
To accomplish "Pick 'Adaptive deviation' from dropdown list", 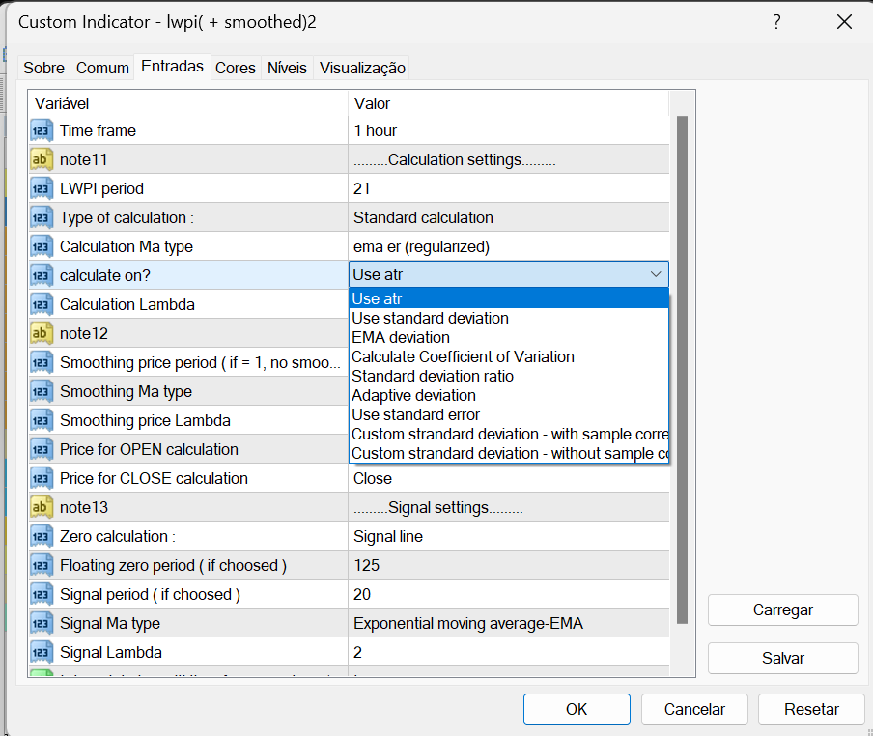I will pos(413,395).
